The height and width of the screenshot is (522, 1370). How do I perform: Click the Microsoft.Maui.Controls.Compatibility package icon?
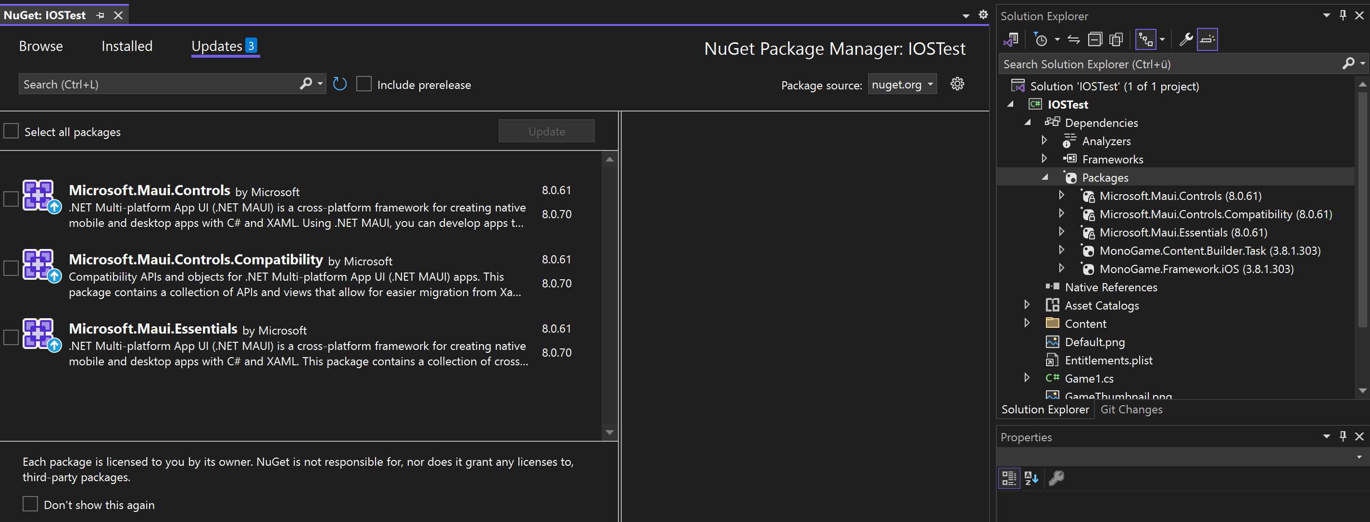(41, 266)
